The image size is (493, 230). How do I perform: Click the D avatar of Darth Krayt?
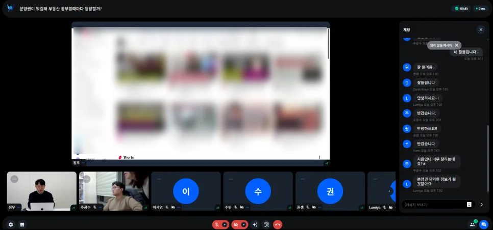point(407,83)
